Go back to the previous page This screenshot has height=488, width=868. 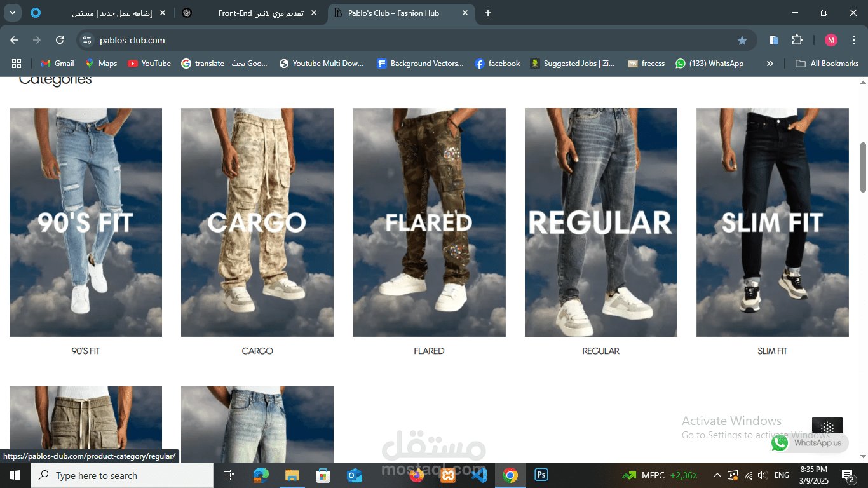[14, 40]
